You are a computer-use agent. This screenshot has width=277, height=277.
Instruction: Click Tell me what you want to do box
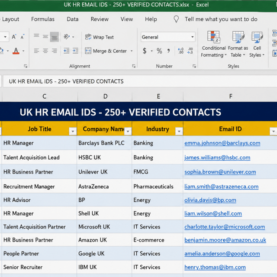click(x=221, y=19)
